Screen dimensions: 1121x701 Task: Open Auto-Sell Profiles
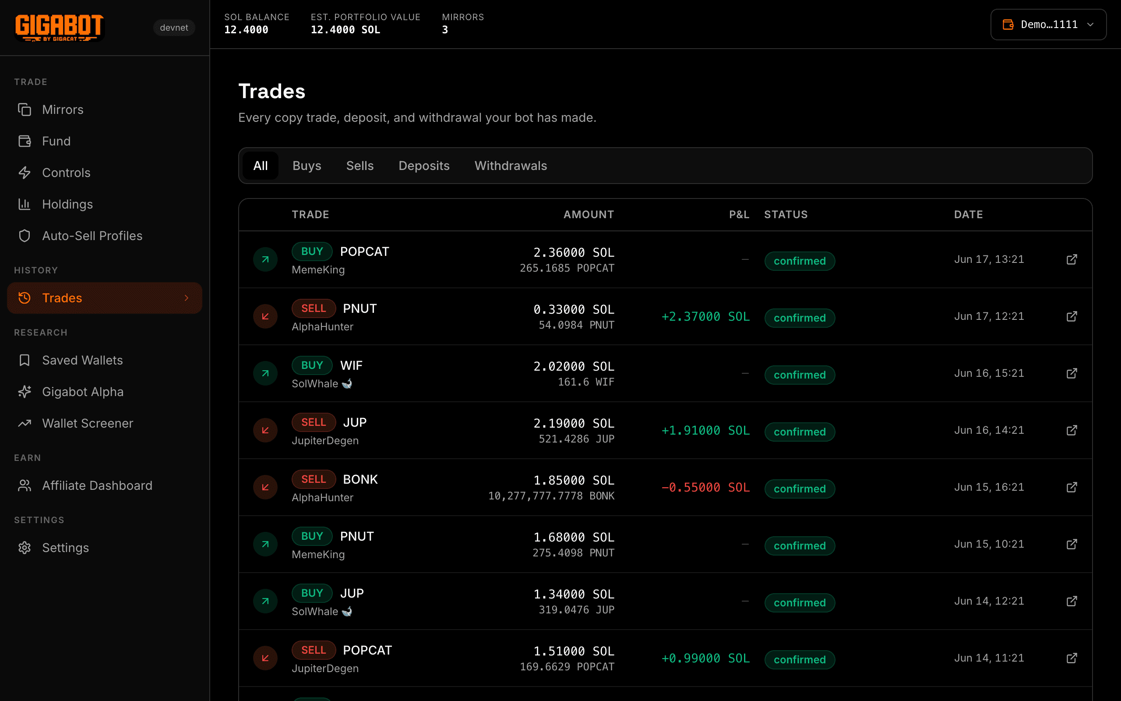(105, 236)
